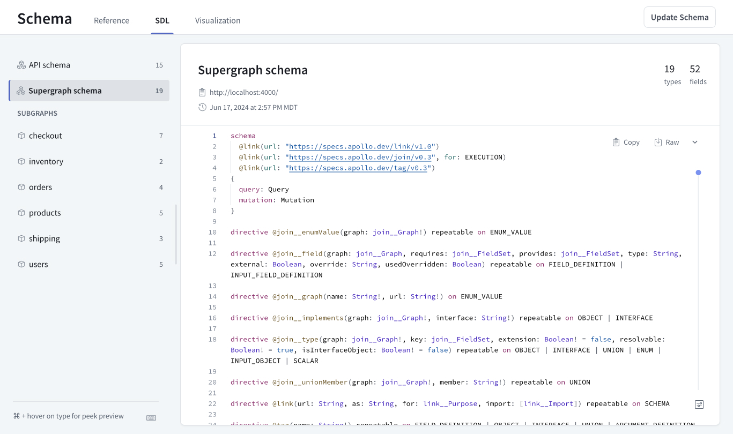
Task: Switch to the Reference tab
Action: tap(112, 20)
